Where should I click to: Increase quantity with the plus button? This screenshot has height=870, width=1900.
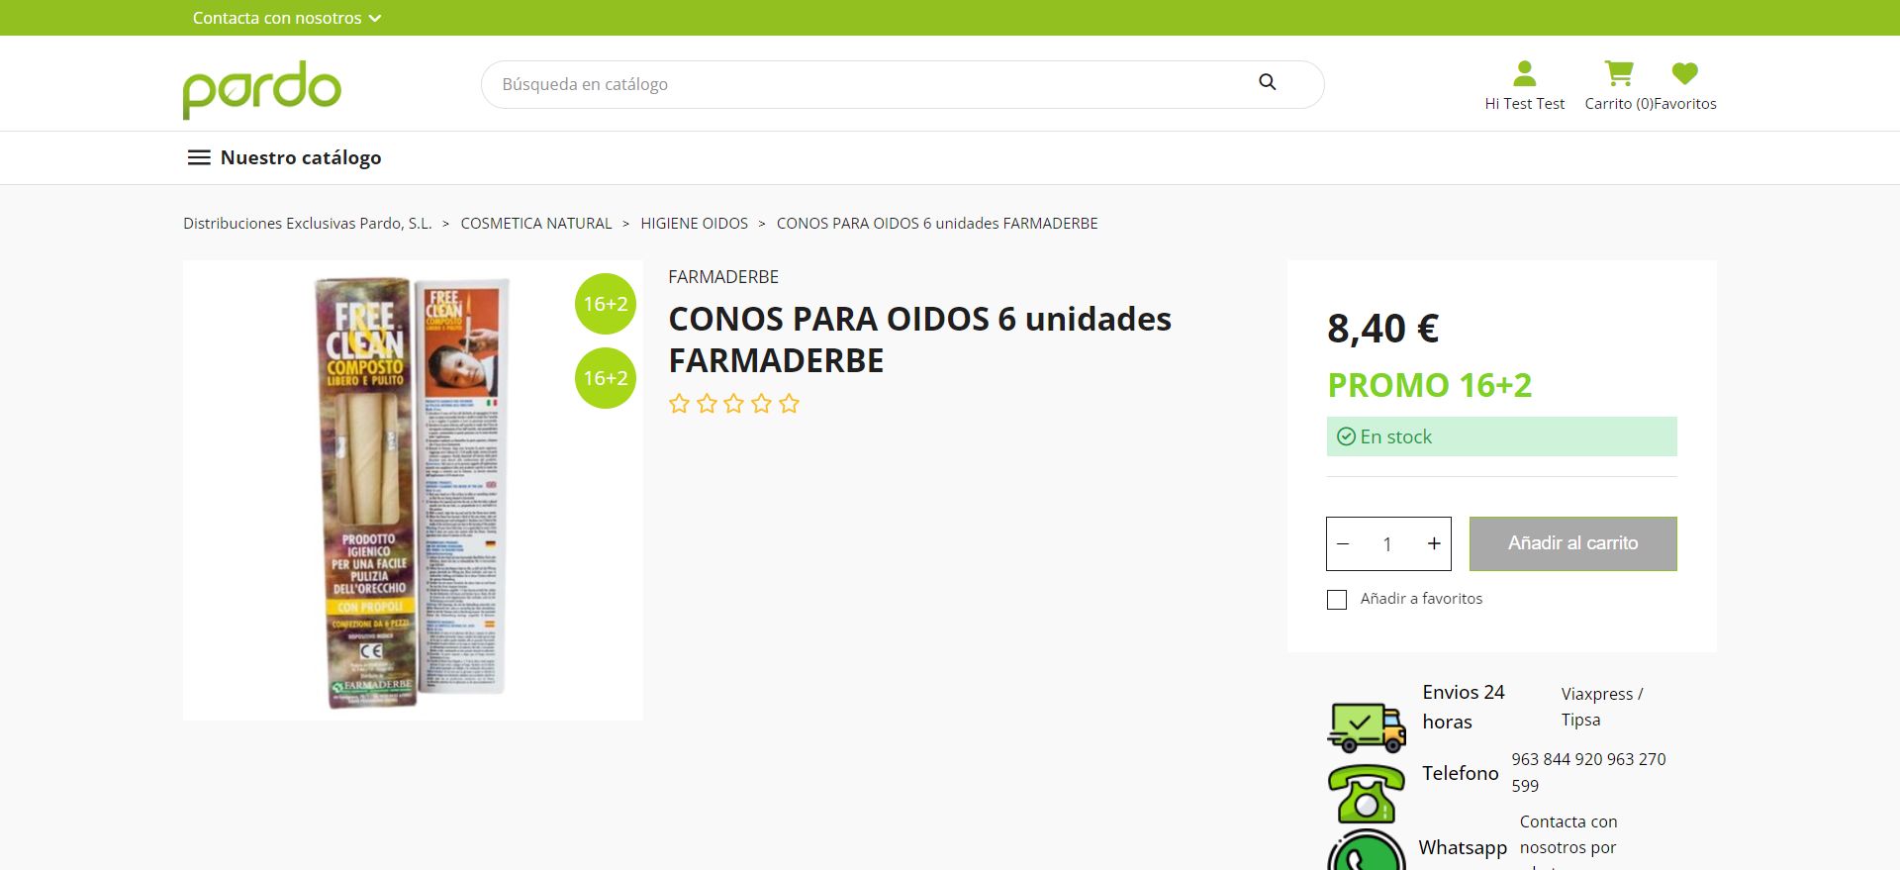[1434, 543]
